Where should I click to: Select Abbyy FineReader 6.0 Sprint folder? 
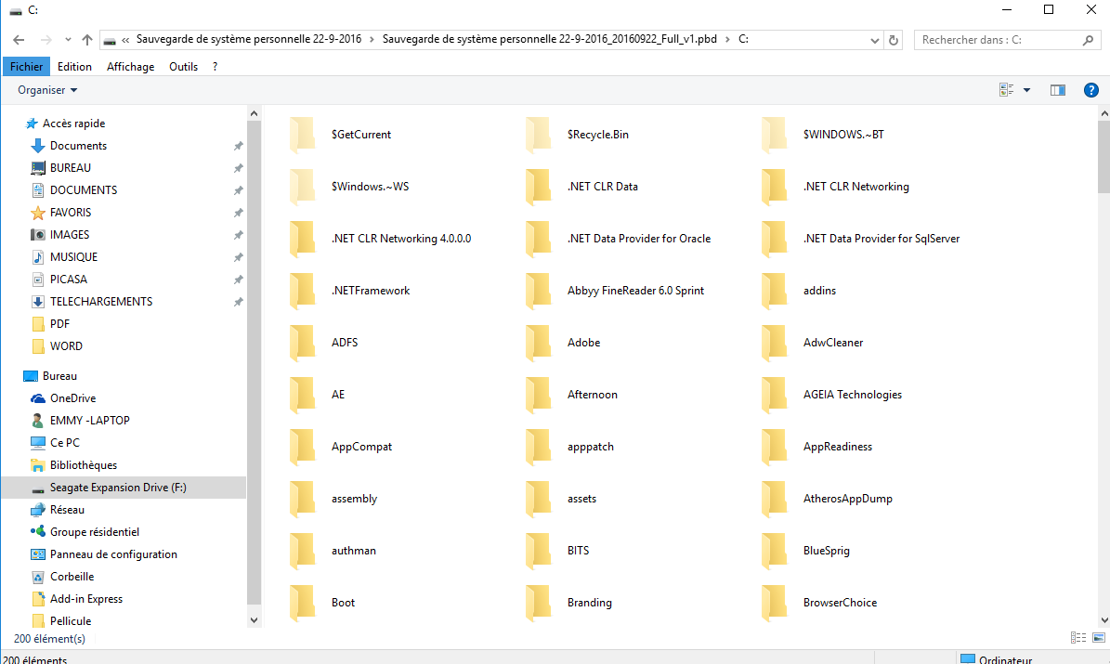pyautogui.click(x=635, y=291)
